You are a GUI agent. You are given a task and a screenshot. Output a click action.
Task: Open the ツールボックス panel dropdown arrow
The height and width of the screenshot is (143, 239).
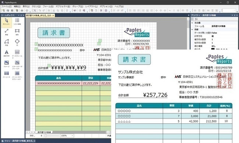click(x=19, y=15)
